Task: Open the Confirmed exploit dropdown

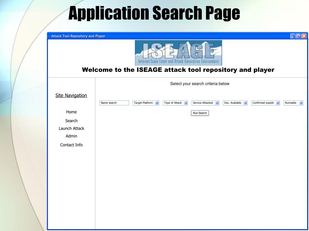Action: coord(266,103)
